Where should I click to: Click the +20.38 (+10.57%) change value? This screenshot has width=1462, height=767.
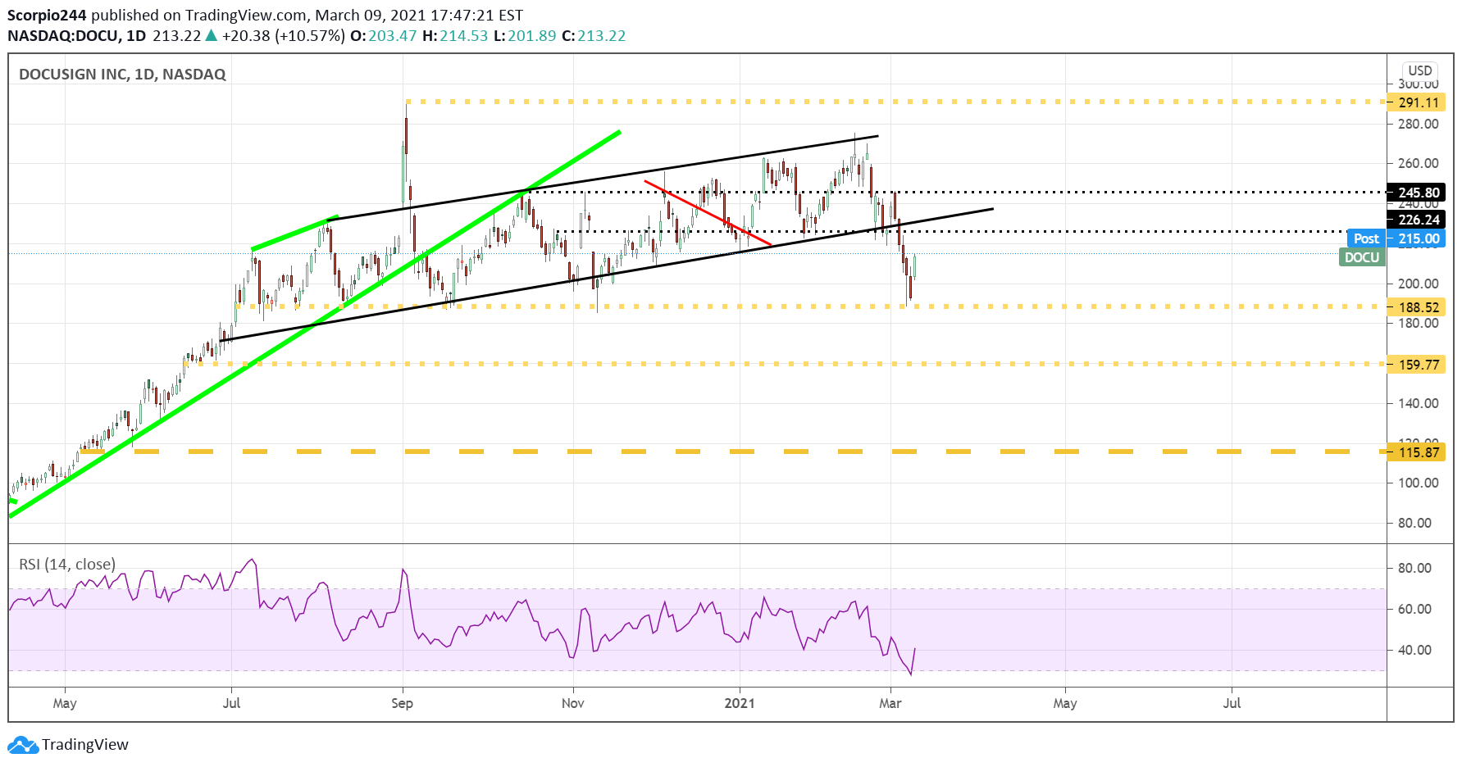click(x=283, y=36)
